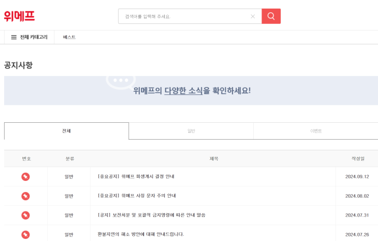Click 일반 category in the 사칭 문자 row

pyautogui.click(x=69, y=196)
